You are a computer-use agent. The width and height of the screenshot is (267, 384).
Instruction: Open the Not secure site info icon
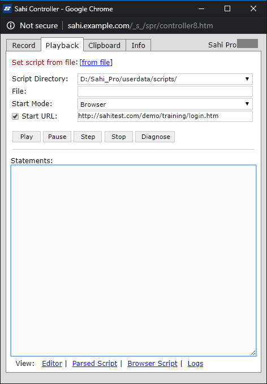pos(11,25)
